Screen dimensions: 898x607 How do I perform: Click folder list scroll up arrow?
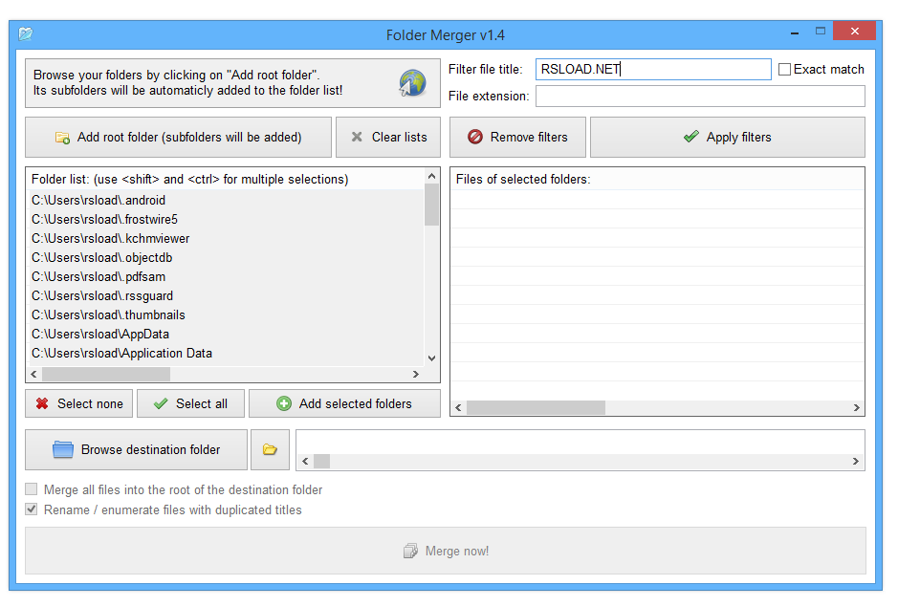[432, 176]
